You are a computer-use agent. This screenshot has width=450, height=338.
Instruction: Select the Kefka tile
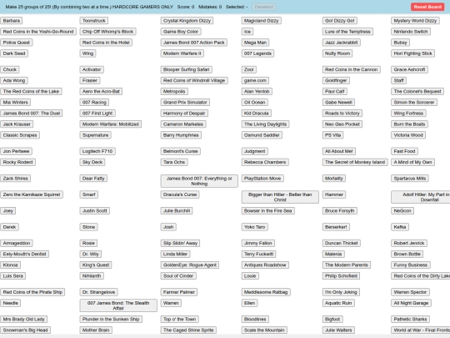pos(400,227)
